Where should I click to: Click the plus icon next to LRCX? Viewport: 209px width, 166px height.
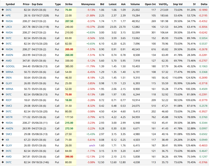pyautogui.click(x=3, y=27)
